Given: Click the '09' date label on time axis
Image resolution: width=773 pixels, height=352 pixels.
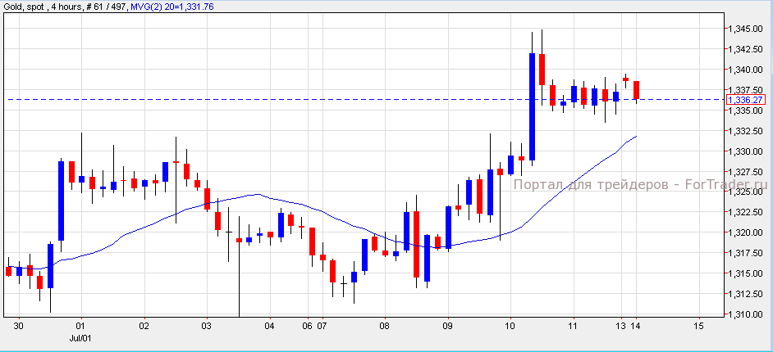Looking at the screenshot, I should [448, 326].
